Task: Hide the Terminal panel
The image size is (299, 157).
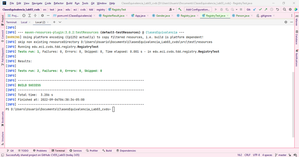Action: 292,22
